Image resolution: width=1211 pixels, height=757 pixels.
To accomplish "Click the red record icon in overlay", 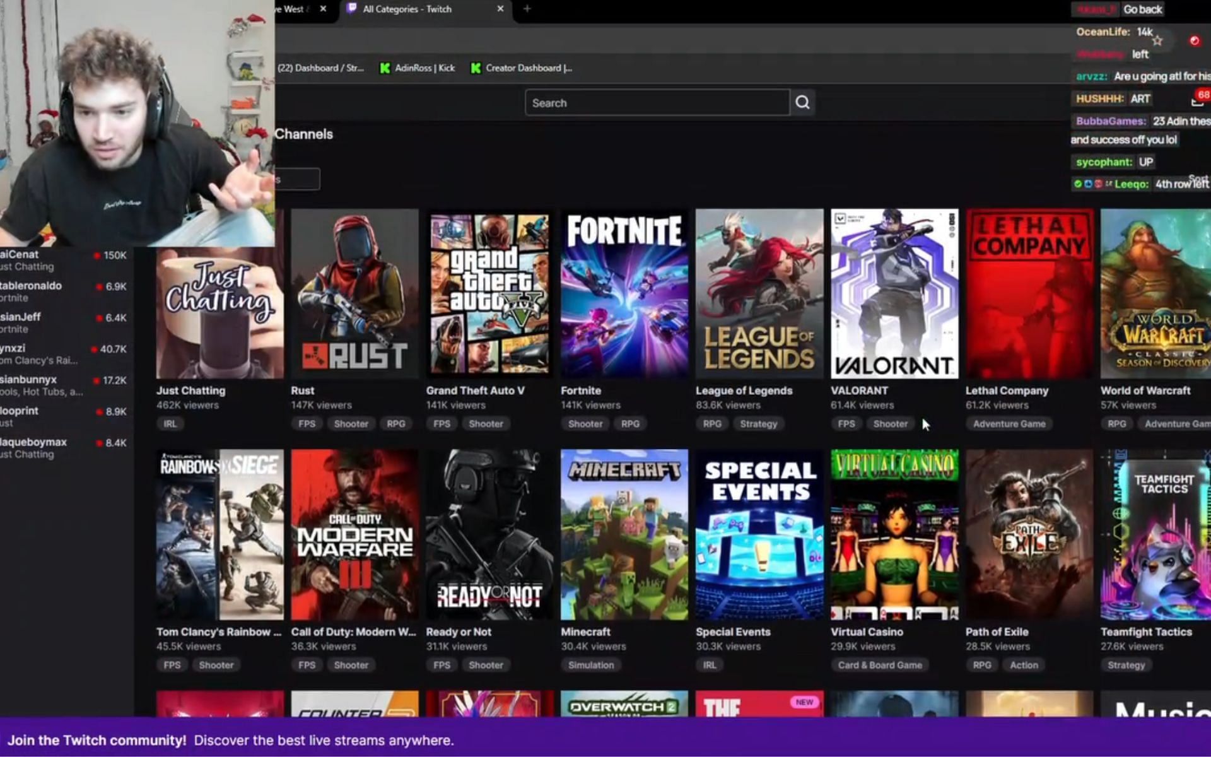I will [x=1194, y=41].
